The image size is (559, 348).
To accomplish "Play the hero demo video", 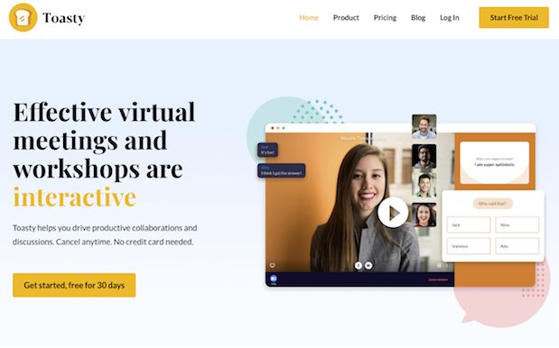I will [393, 213].
